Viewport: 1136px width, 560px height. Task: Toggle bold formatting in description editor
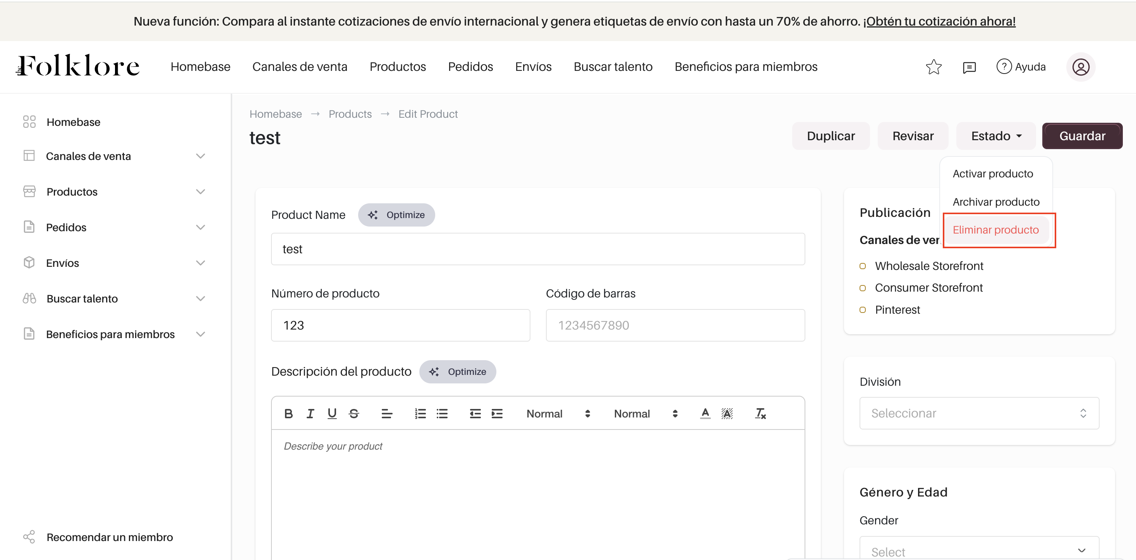point(288,414)
